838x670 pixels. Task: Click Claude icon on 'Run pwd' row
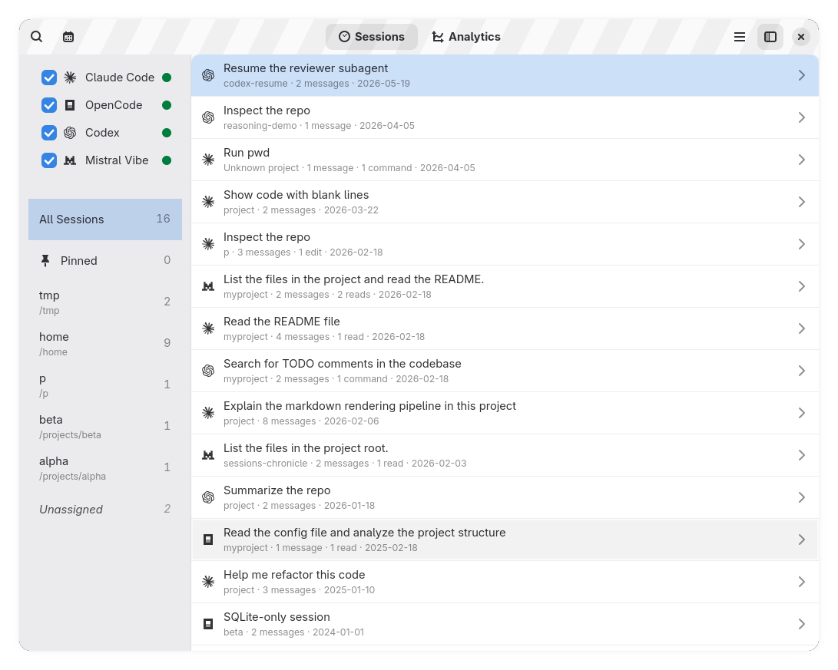pyautogui.click(x=208, y=160)
